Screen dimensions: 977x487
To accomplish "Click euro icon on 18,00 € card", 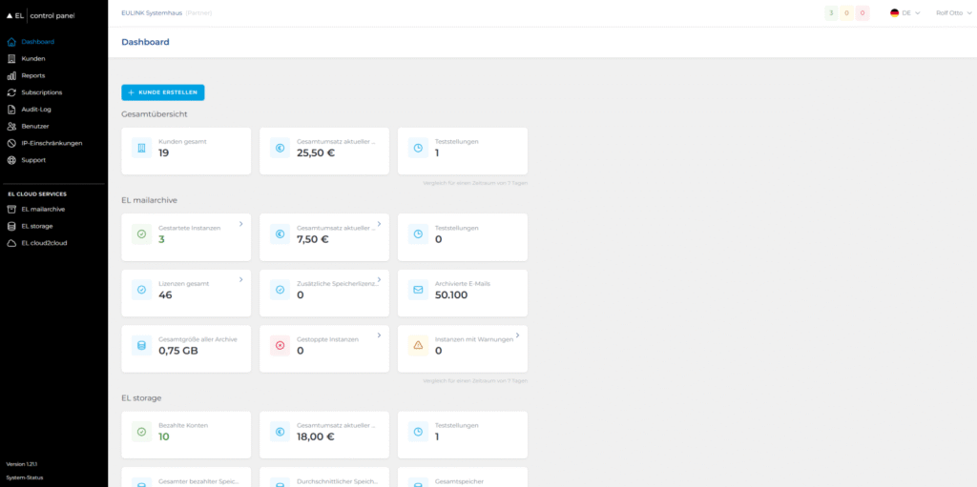I will click(x=280, y=432).
